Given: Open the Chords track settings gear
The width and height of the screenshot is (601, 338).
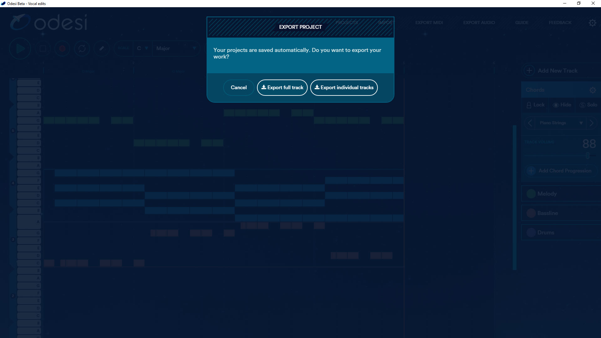Looking at the screenshot, I should 593,90.
